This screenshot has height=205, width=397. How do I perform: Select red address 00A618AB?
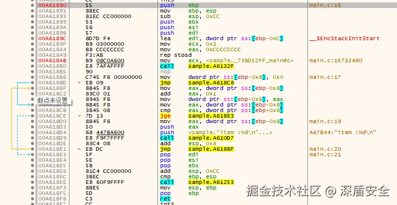coord(52,61)
